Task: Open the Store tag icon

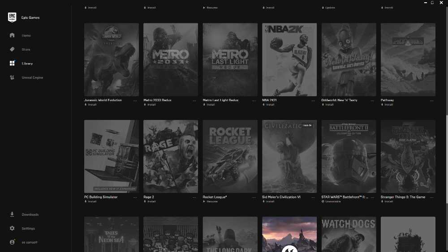Action: point(12,49)
